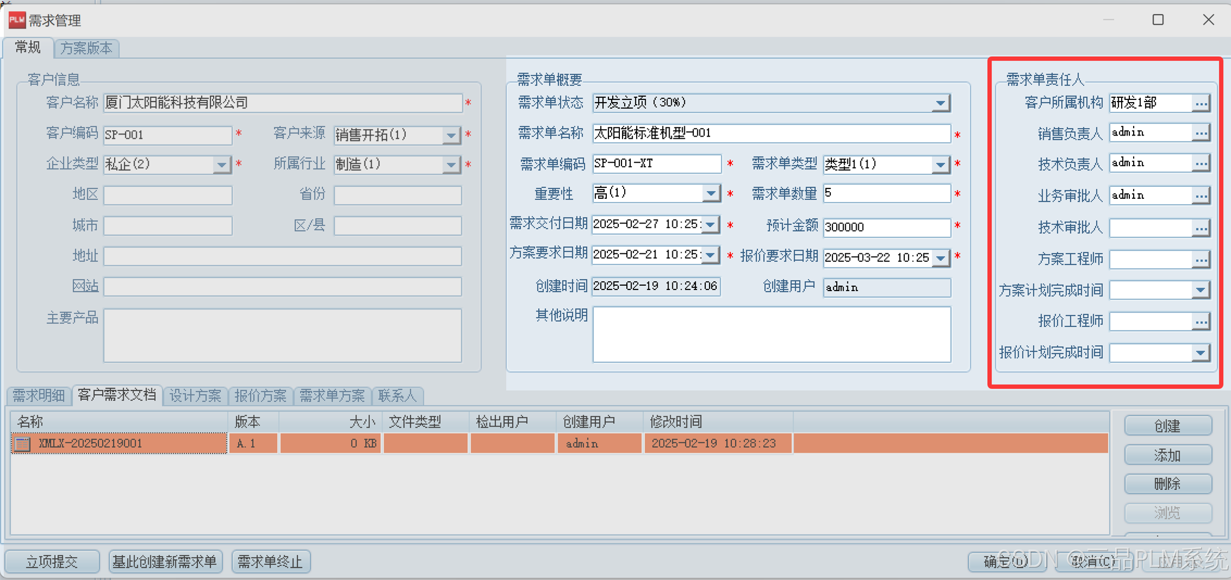This screenshot has width=1231, height=580.
Task: Open 需求交付日期 date picker
Action: point(711,224)
